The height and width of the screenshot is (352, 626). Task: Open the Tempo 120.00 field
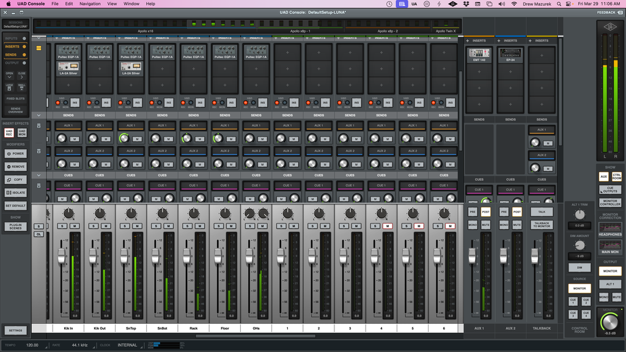[32, 345]
